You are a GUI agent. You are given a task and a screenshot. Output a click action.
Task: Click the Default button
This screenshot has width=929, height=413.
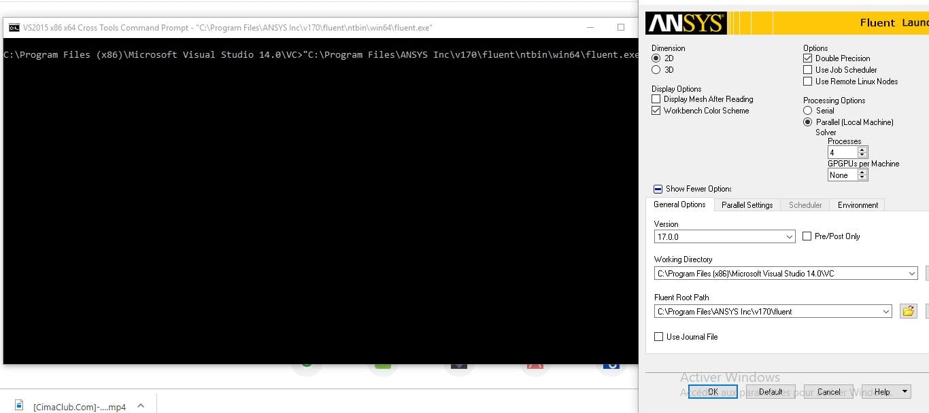coord(771,392)
